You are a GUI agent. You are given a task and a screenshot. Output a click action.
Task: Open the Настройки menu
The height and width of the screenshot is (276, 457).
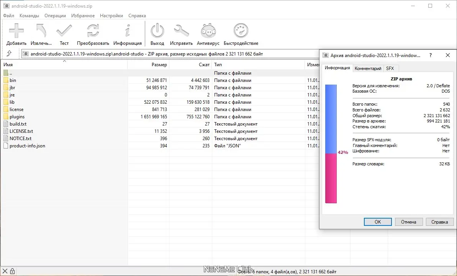111,16
